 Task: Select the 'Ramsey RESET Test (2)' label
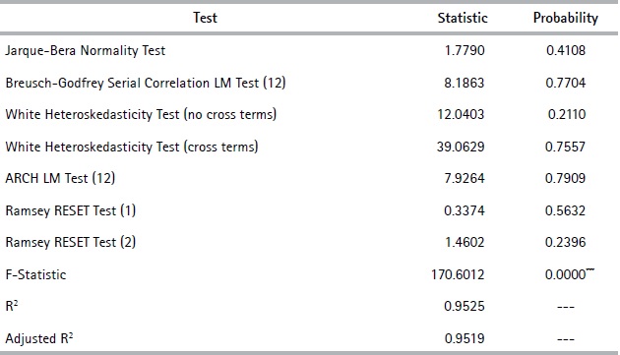(71, 242)
